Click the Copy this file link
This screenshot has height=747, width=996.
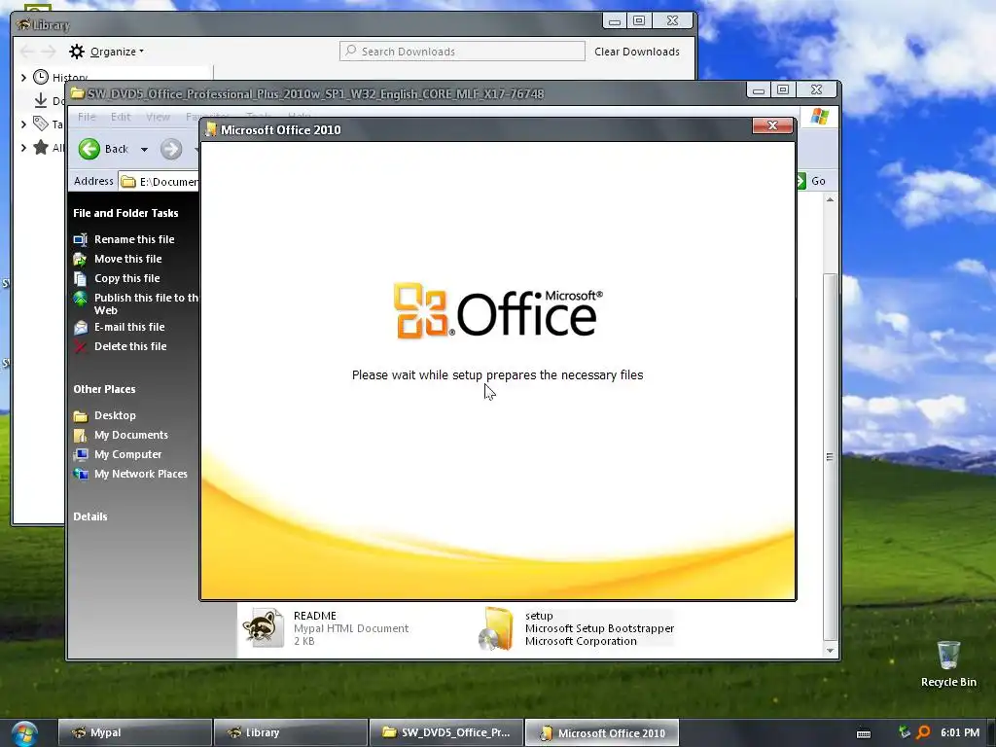click(127, 278)
